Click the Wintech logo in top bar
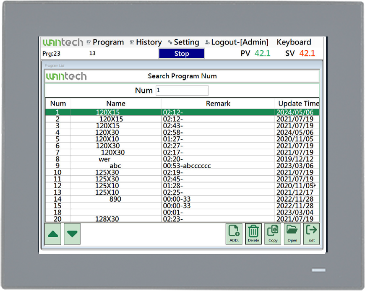This screenshot has width=365, height=291. pos(63,42)
